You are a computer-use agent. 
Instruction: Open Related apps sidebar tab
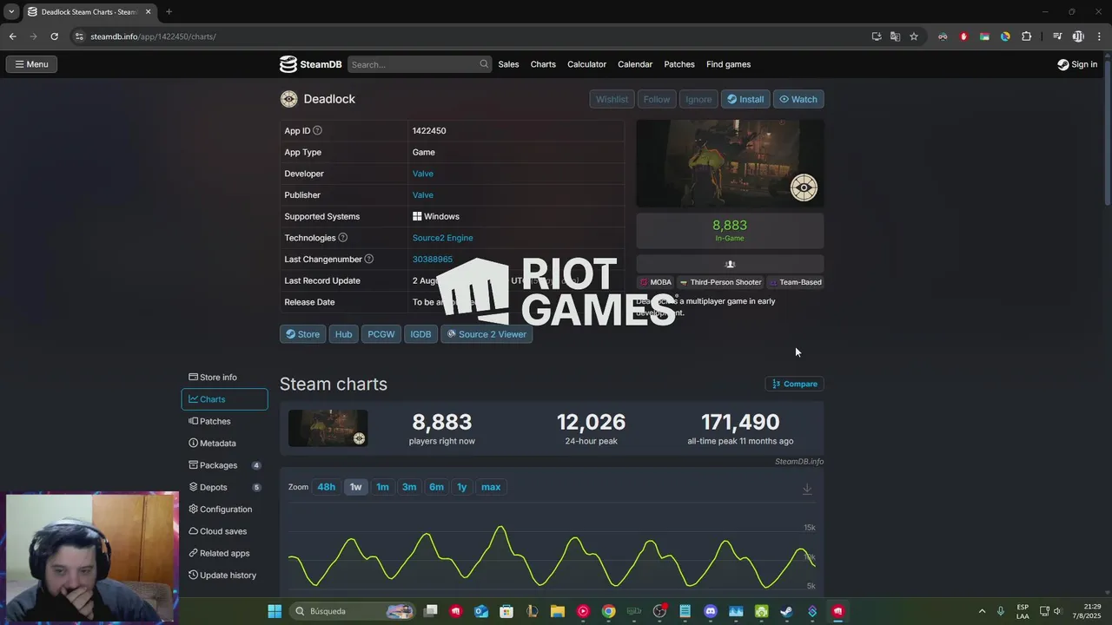click(224, 554)
